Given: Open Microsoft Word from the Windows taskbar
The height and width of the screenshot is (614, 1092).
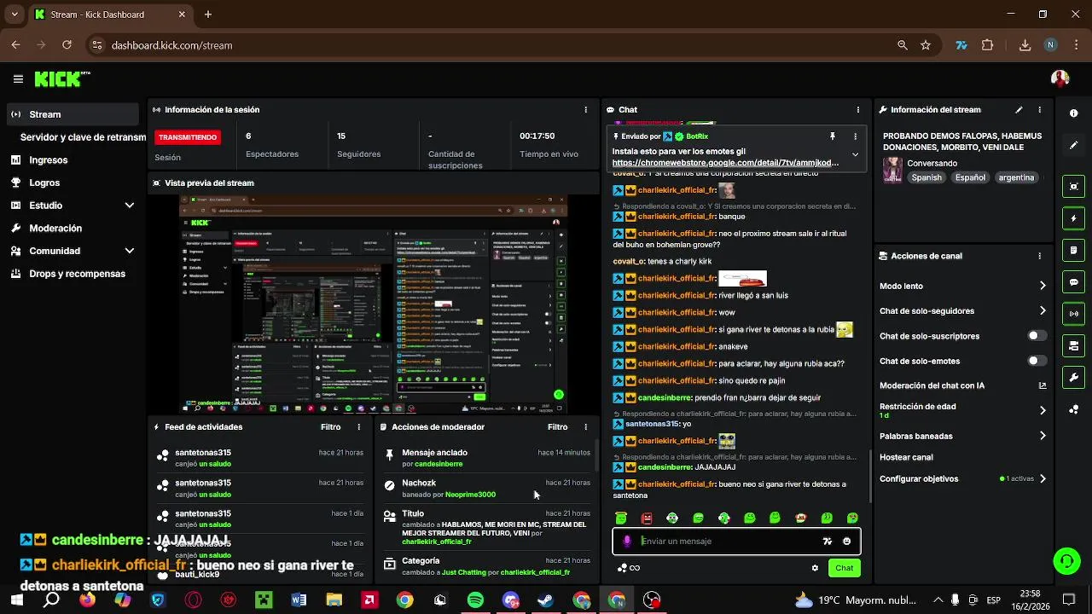Looking at the screenshot, I should 299,600.
